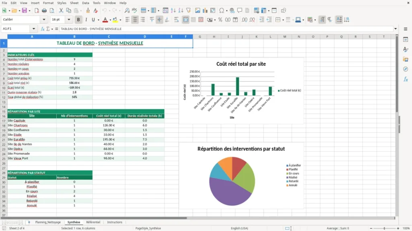Open sidebar settings hamburger button
The width and height of the screenshot is (412, 231).
pos(406,29)
